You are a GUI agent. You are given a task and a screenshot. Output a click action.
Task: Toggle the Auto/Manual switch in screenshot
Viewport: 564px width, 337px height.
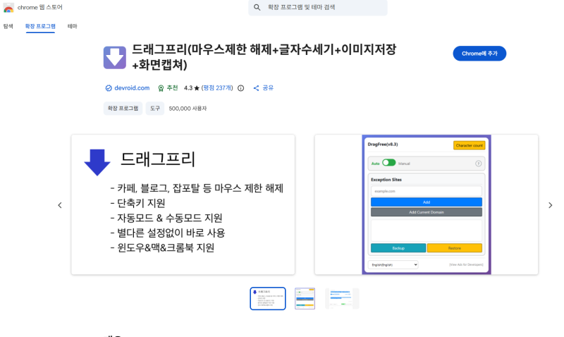(x=389, y=163)
